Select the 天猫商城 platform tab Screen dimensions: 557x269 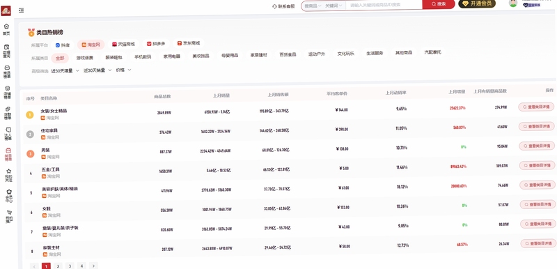point(123,45)
